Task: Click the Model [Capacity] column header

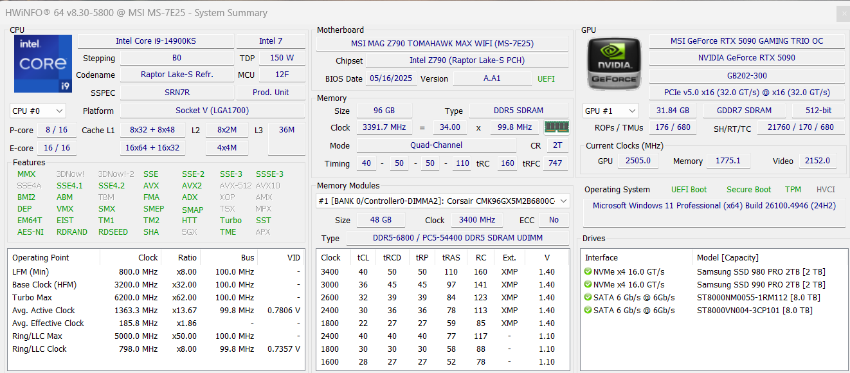Action: 727,258
